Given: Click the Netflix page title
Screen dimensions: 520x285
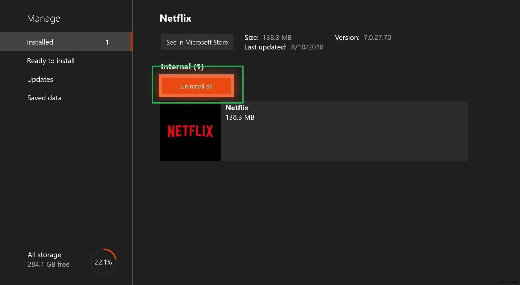Looking at the screenshot, I should tap(175, 18).
